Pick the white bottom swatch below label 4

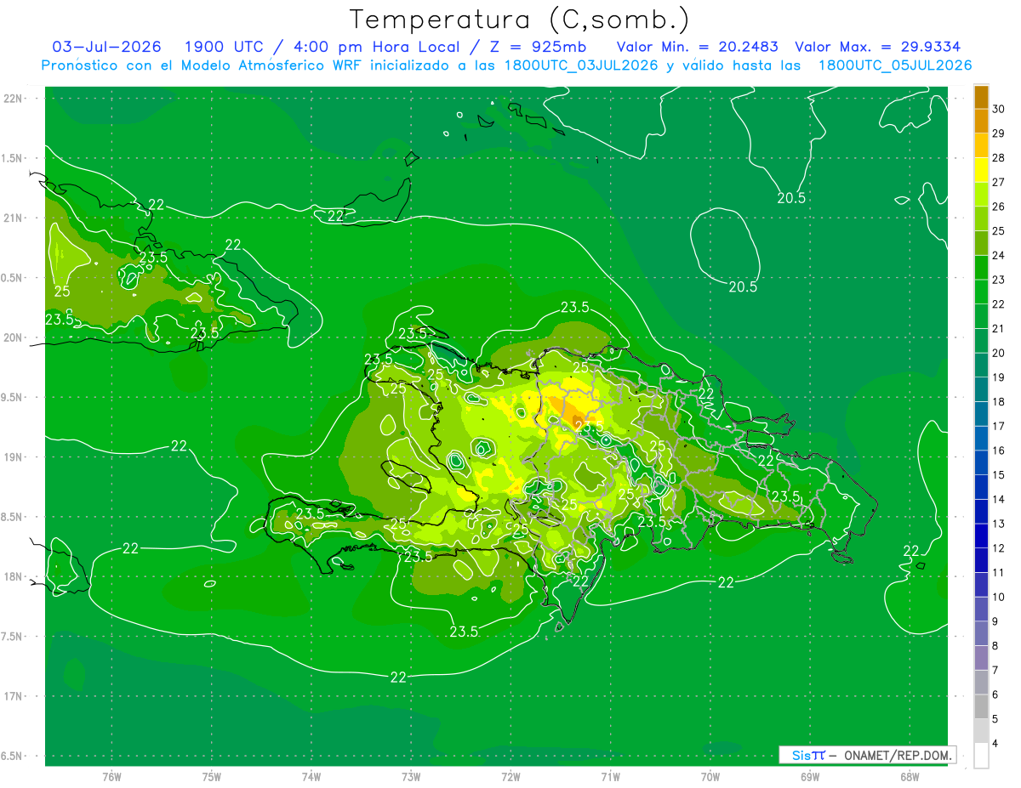click(x=981, y=756)
